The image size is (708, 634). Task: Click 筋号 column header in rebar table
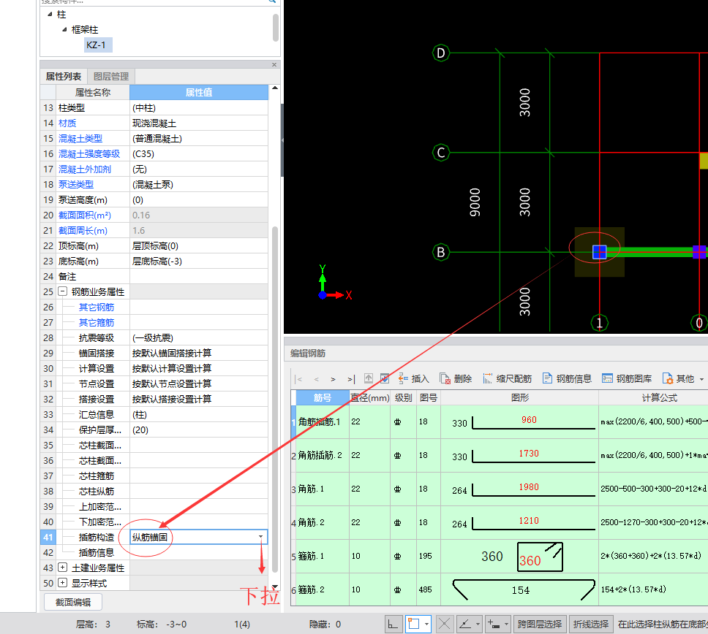tap(323, 398)
